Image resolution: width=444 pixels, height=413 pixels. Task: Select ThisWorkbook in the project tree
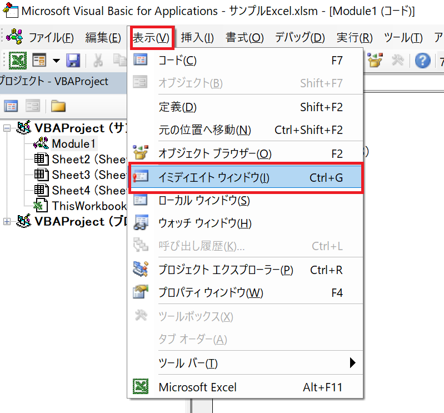pyautogui.click(x=89, y=206)
